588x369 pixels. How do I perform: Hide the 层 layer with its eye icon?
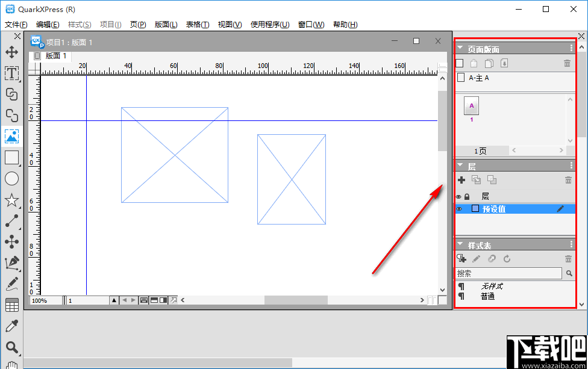point(459,196)
